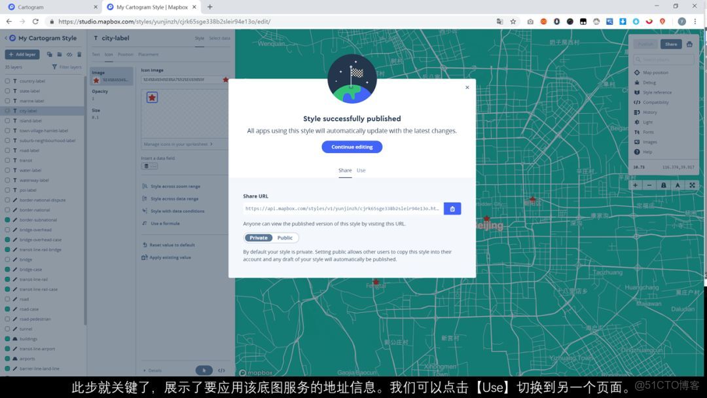Copy the Share URL with the clipboard button
Viewport: 707px width, 398px height.
coord(451,208)
